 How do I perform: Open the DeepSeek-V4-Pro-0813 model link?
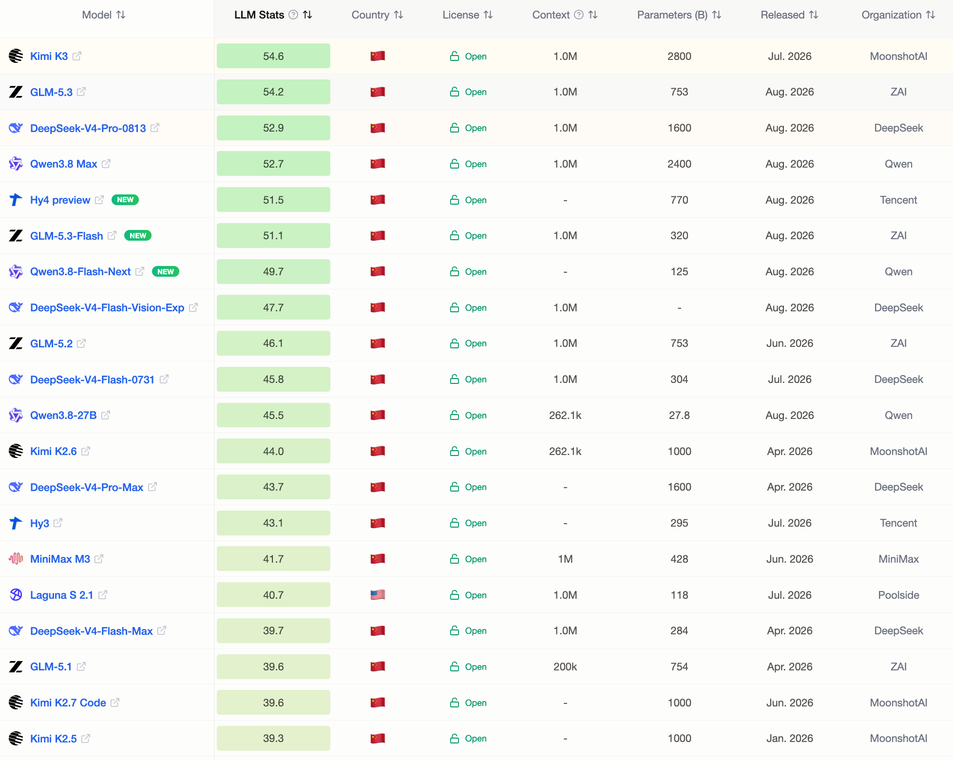coord(88,128)
